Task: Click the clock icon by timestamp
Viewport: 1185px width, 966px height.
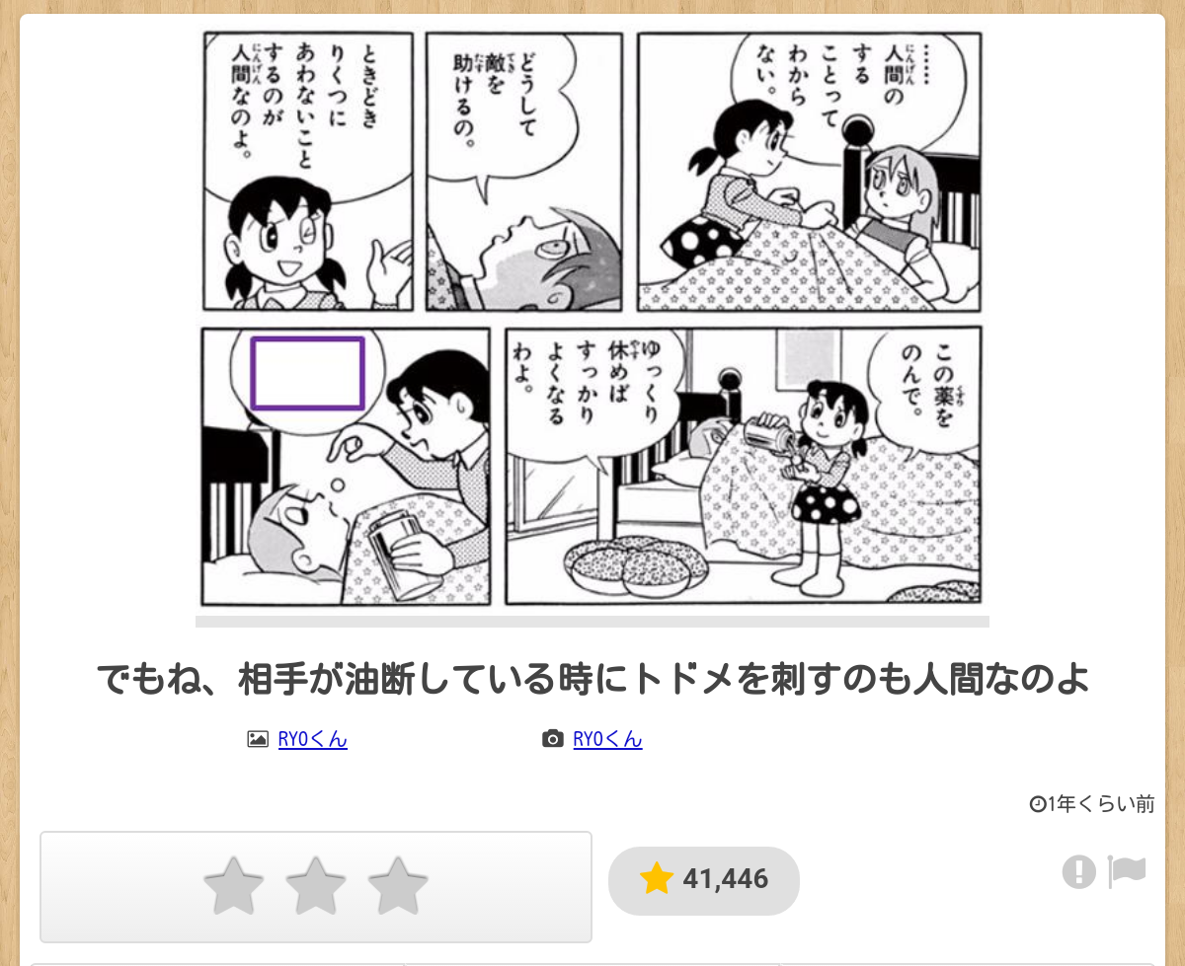Action: coord(1037,804)
